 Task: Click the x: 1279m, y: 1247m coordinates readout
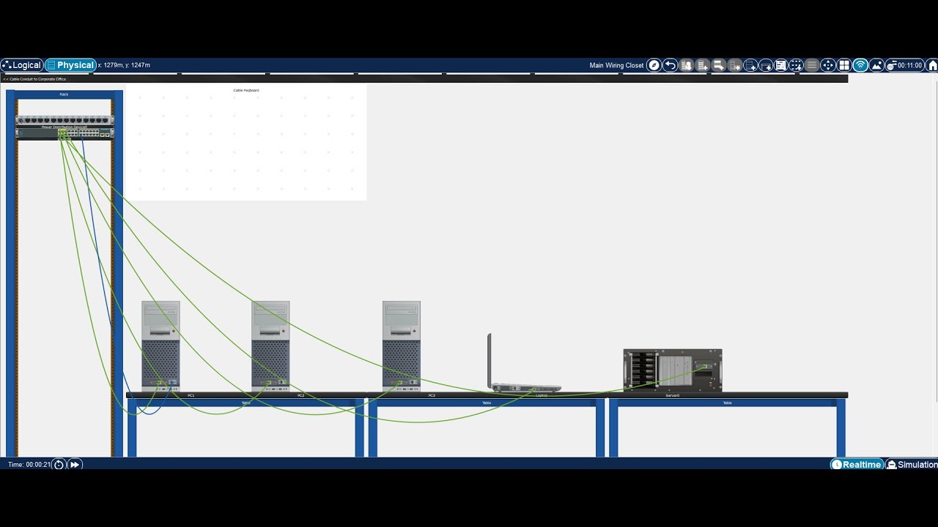pyautogui.click(x=124, y=65)
